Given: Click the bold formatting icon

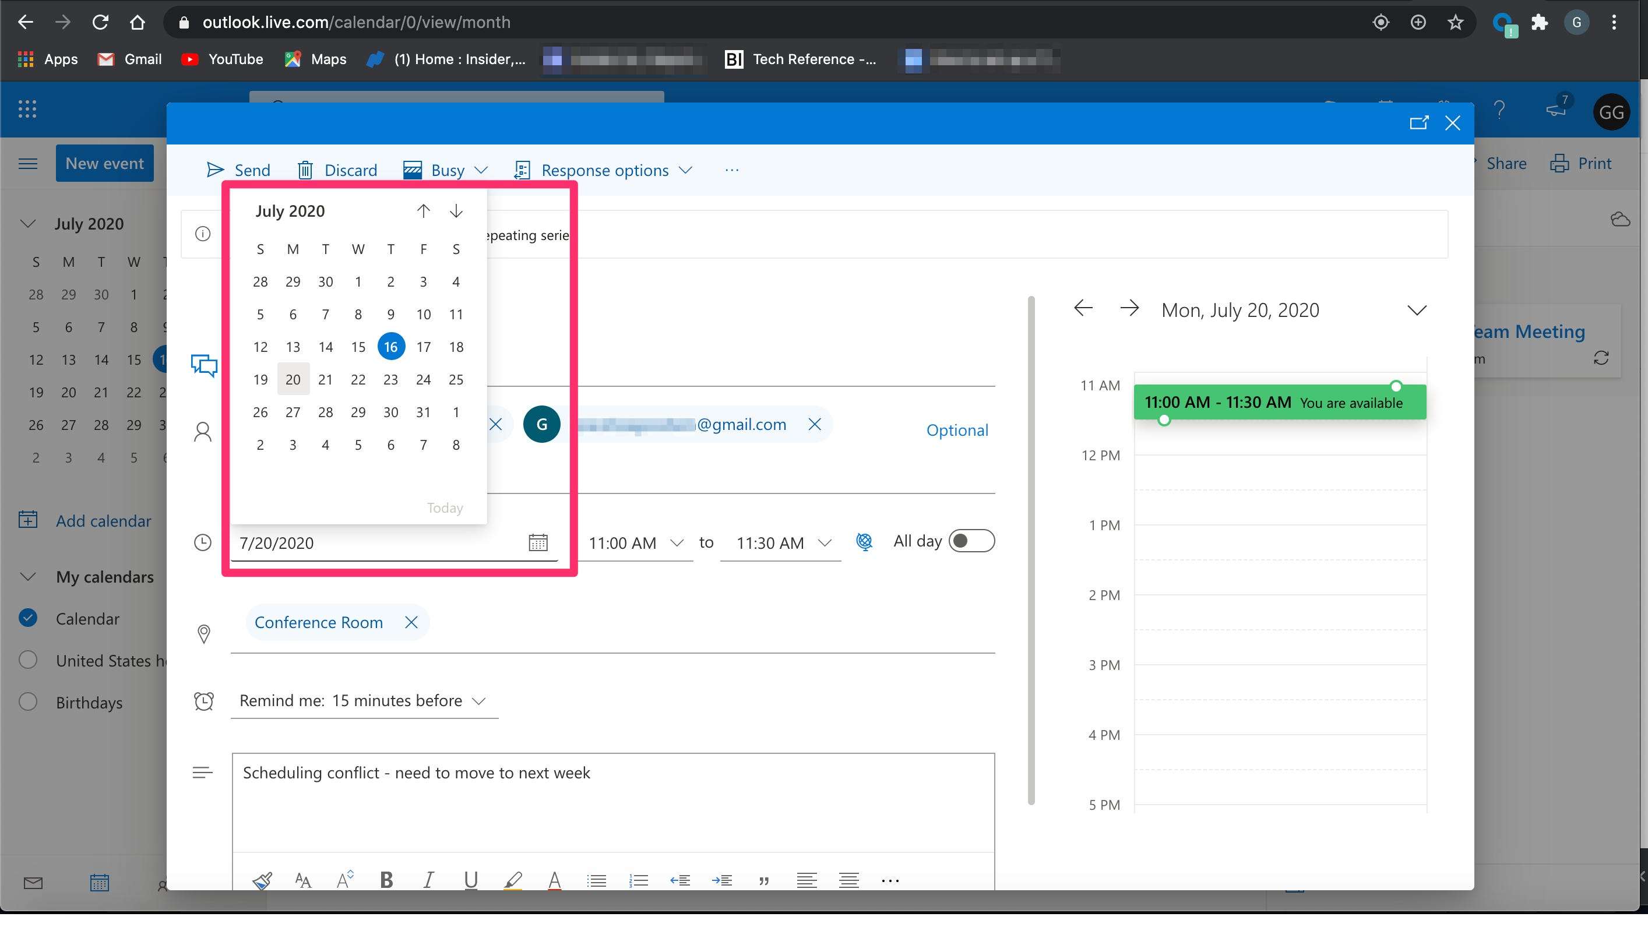Looking at the screenshot, I should [387, 879].
